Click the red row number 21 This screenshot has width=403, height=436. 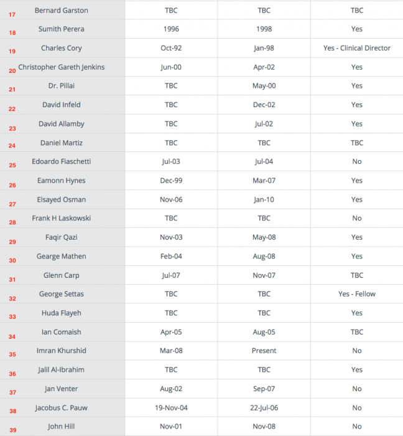click(12, 90)
